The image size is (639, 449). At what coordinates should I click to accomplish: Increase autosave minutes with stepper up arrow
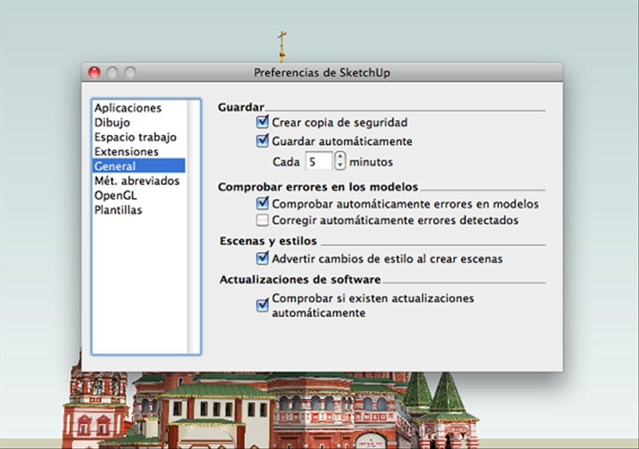click(x=340, y=157)
